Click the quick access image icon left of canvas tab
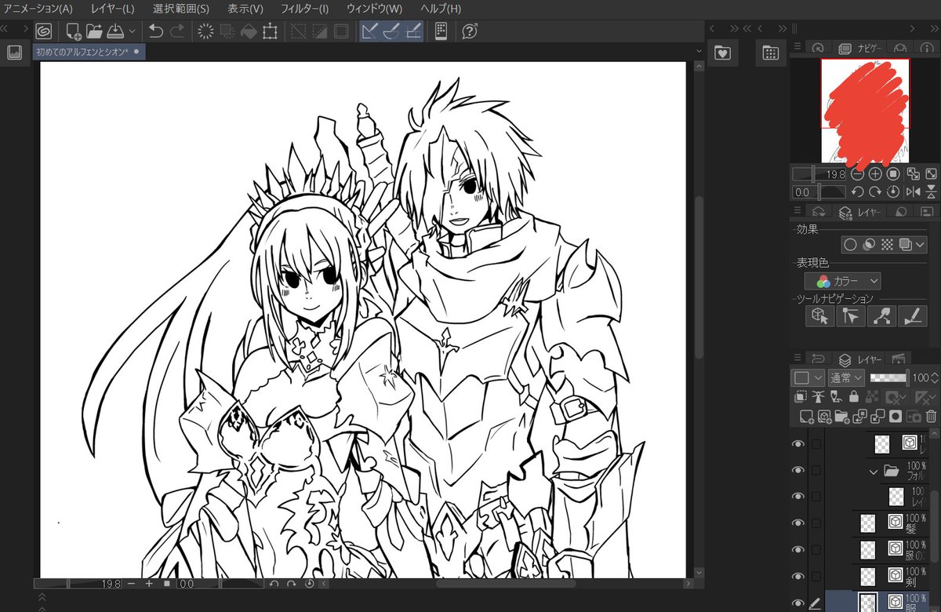The image size is (941, 612). pos(14,53)
